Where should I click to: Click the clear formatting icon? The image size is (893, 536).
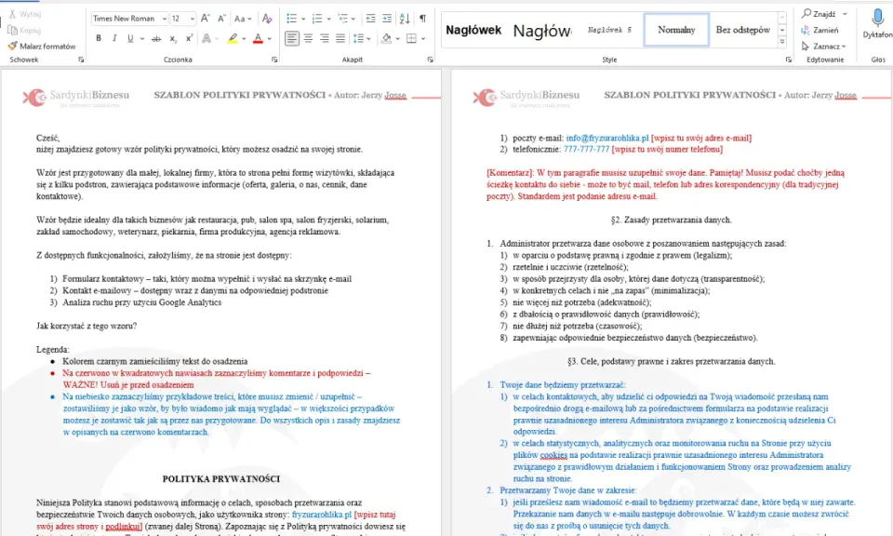pos(267,19)
